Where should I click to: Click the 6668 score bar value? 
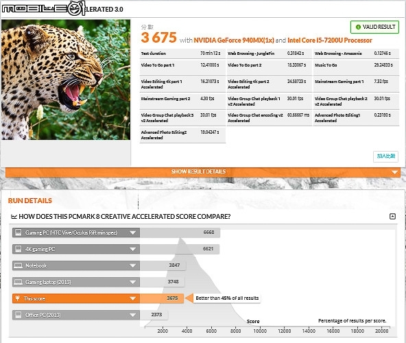coord(208,233)
